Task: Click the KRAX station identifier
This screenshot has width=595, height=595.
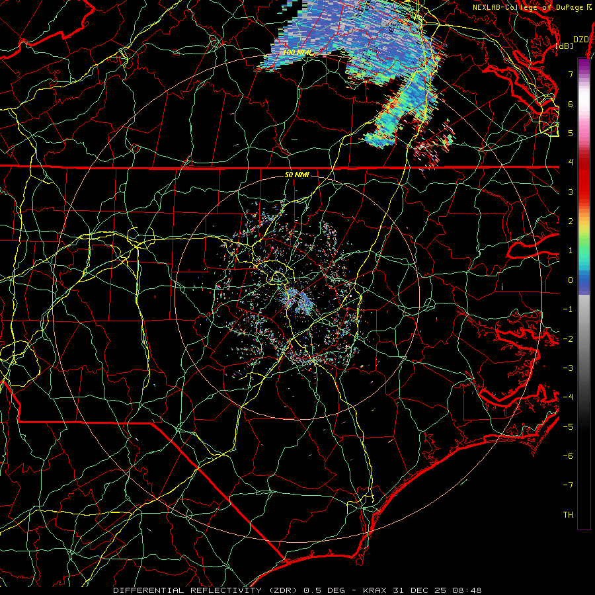Action: pos(376,590)
